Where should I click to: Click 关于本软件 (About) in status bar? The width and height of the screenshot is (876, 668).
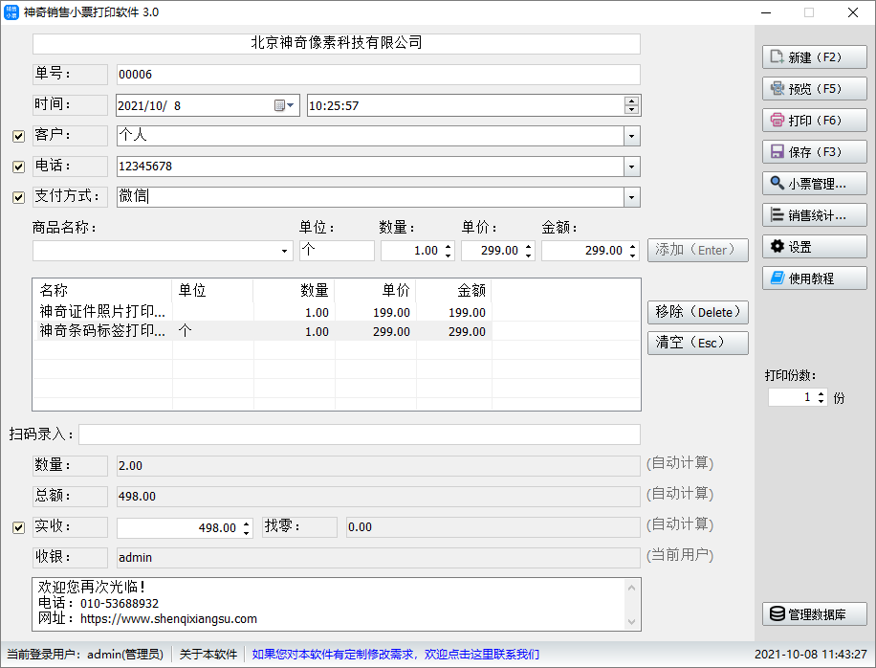pos(208,654)
